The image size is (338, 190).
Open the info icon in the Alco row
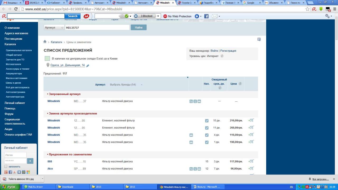point(195,169)
